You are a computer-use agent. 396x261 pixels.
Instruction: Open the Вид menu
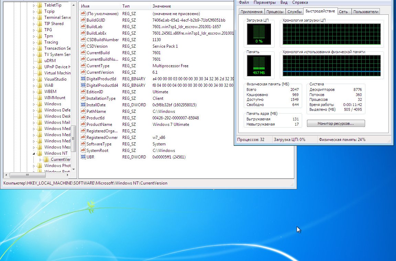(284, 2)
